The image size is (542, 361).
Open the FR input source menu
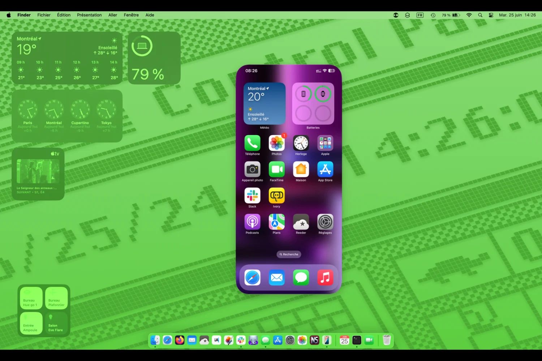[x=420, y=15]
